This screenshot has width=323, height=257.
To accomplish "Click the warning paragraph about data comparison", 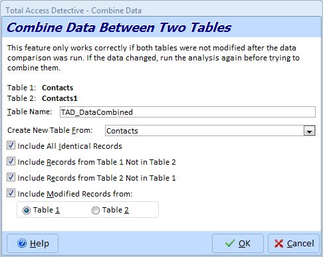I will (154, 58).
